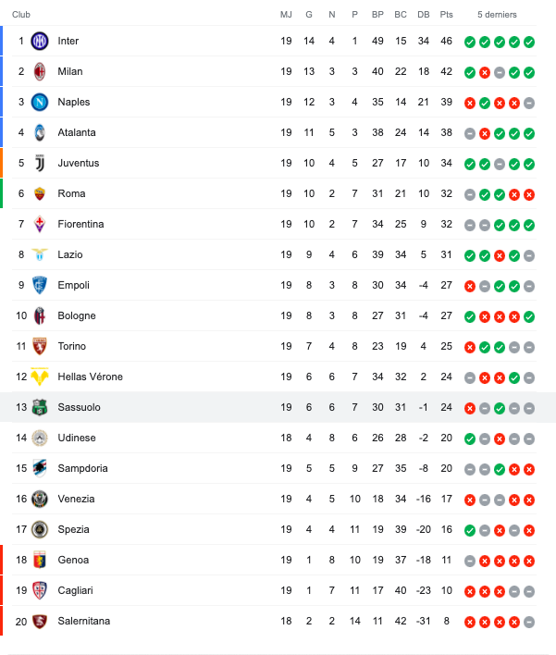Click the "5 derniers" column header

tap(497, 15)
